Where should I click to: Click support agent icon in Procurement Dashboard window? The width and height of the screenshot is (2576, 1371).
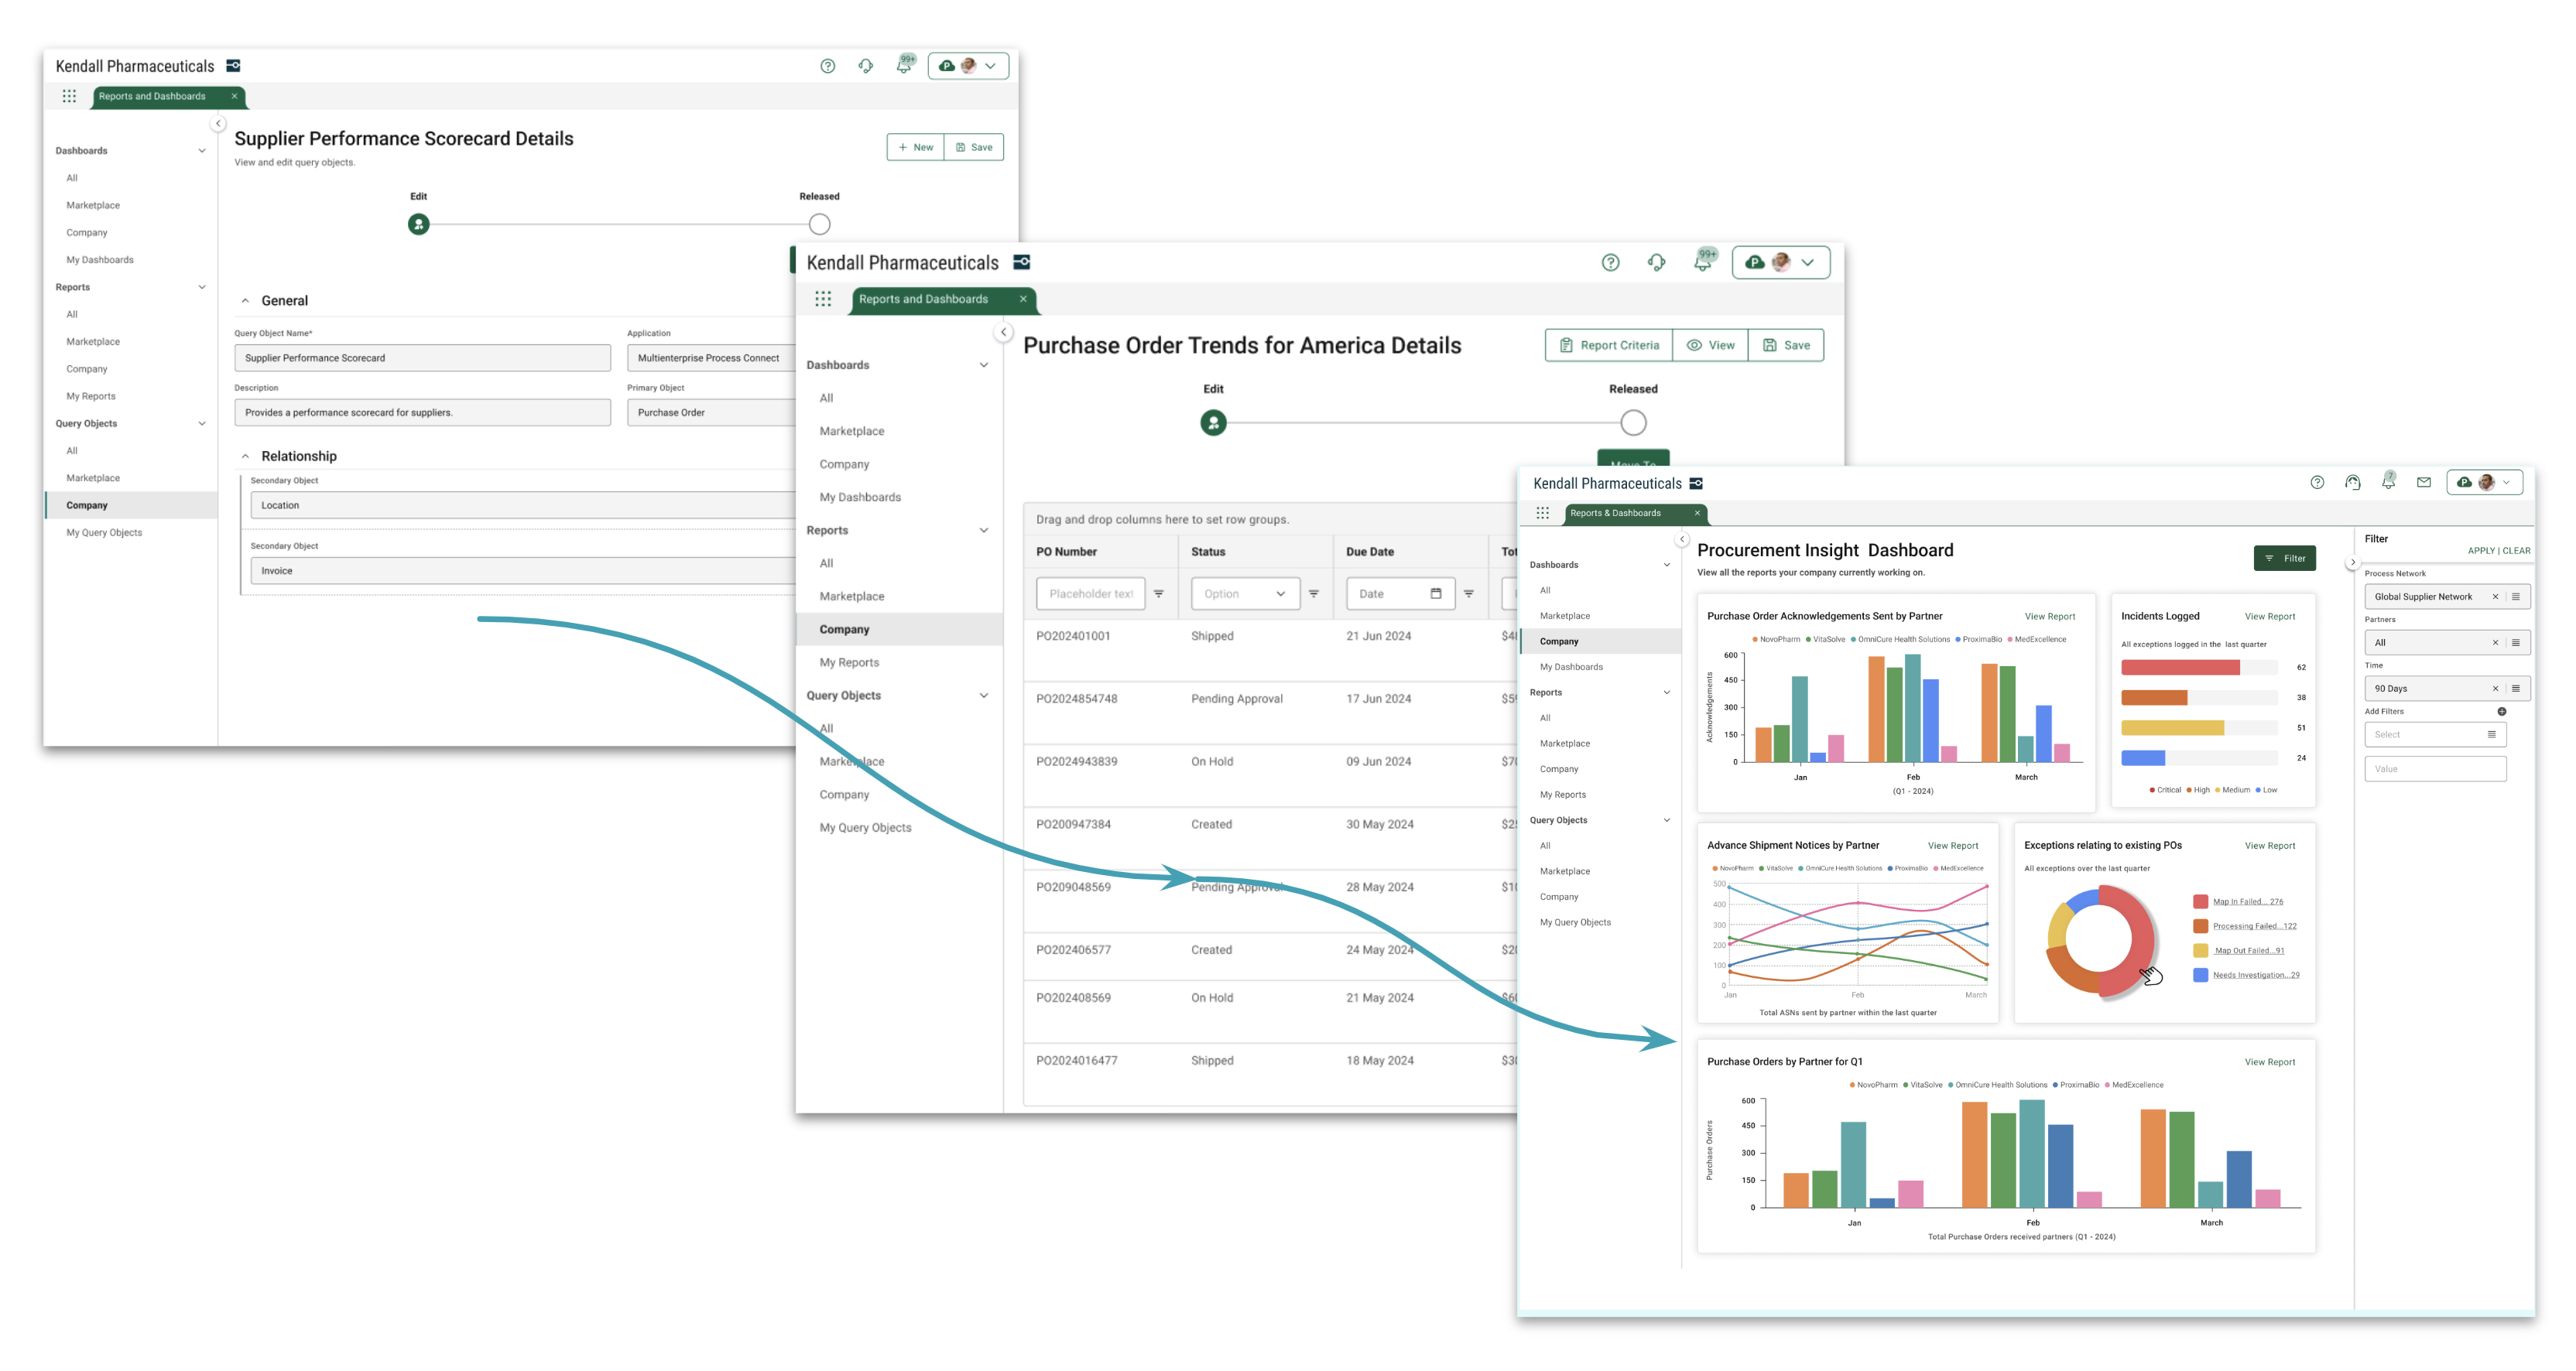pos(2353,483)
